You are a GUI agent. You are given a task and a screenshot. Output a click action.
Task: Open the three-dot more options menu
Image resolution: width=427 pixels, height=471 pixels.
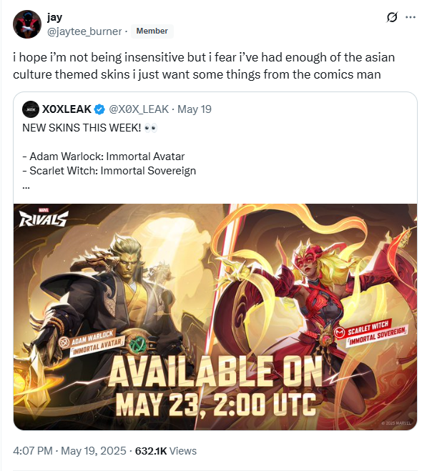(411, 17)
